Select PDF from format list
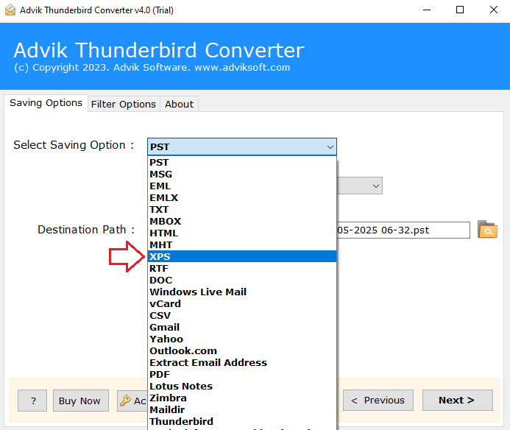The width and height of the screenshot is (510, 430). 241,374
